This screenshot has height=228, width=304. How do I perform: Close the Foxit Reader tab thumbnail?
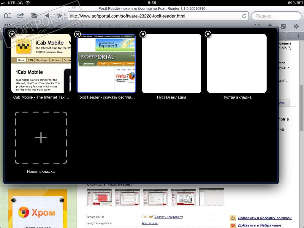click(77, 34)
